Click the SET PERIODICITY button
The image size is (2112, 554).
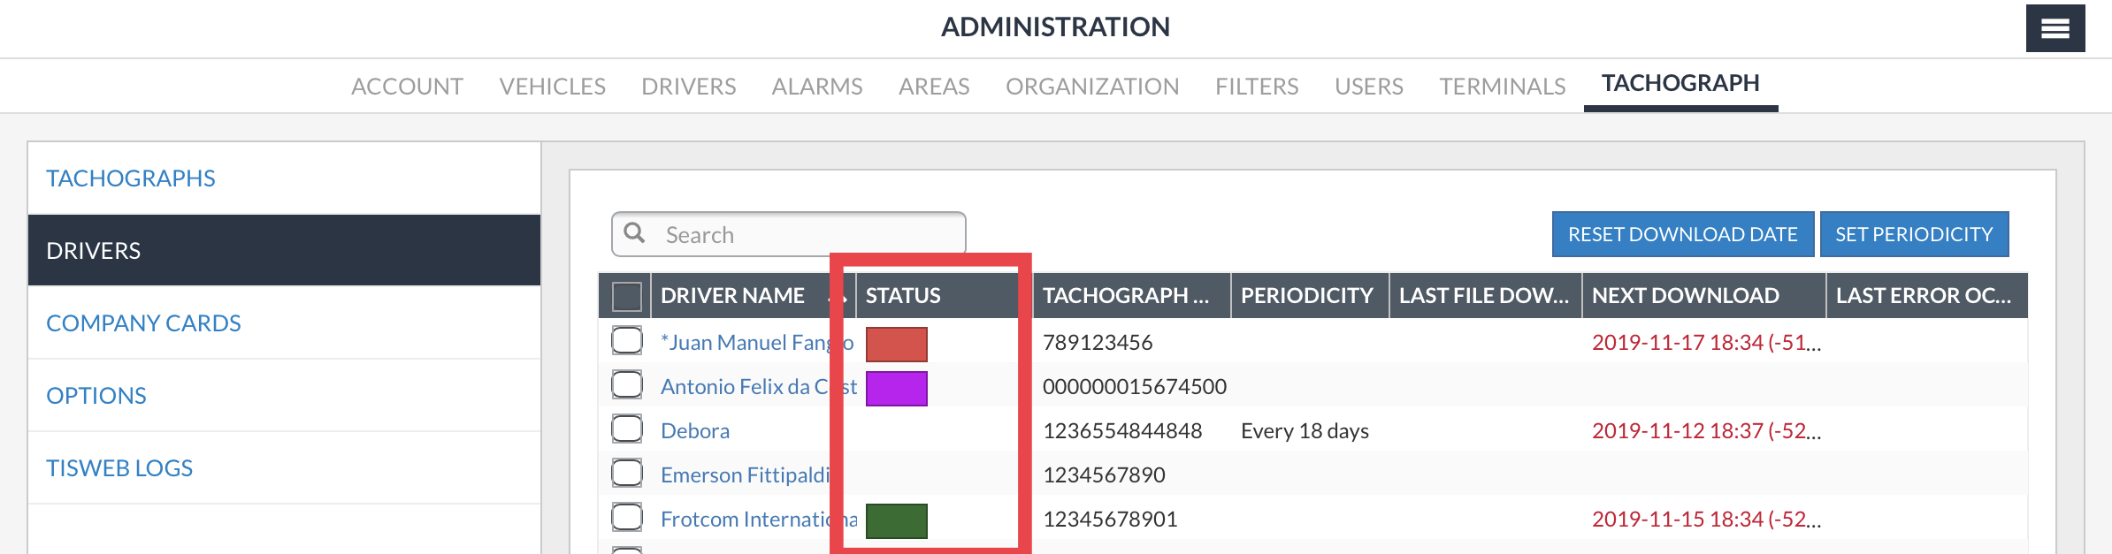click(1914, 234)
